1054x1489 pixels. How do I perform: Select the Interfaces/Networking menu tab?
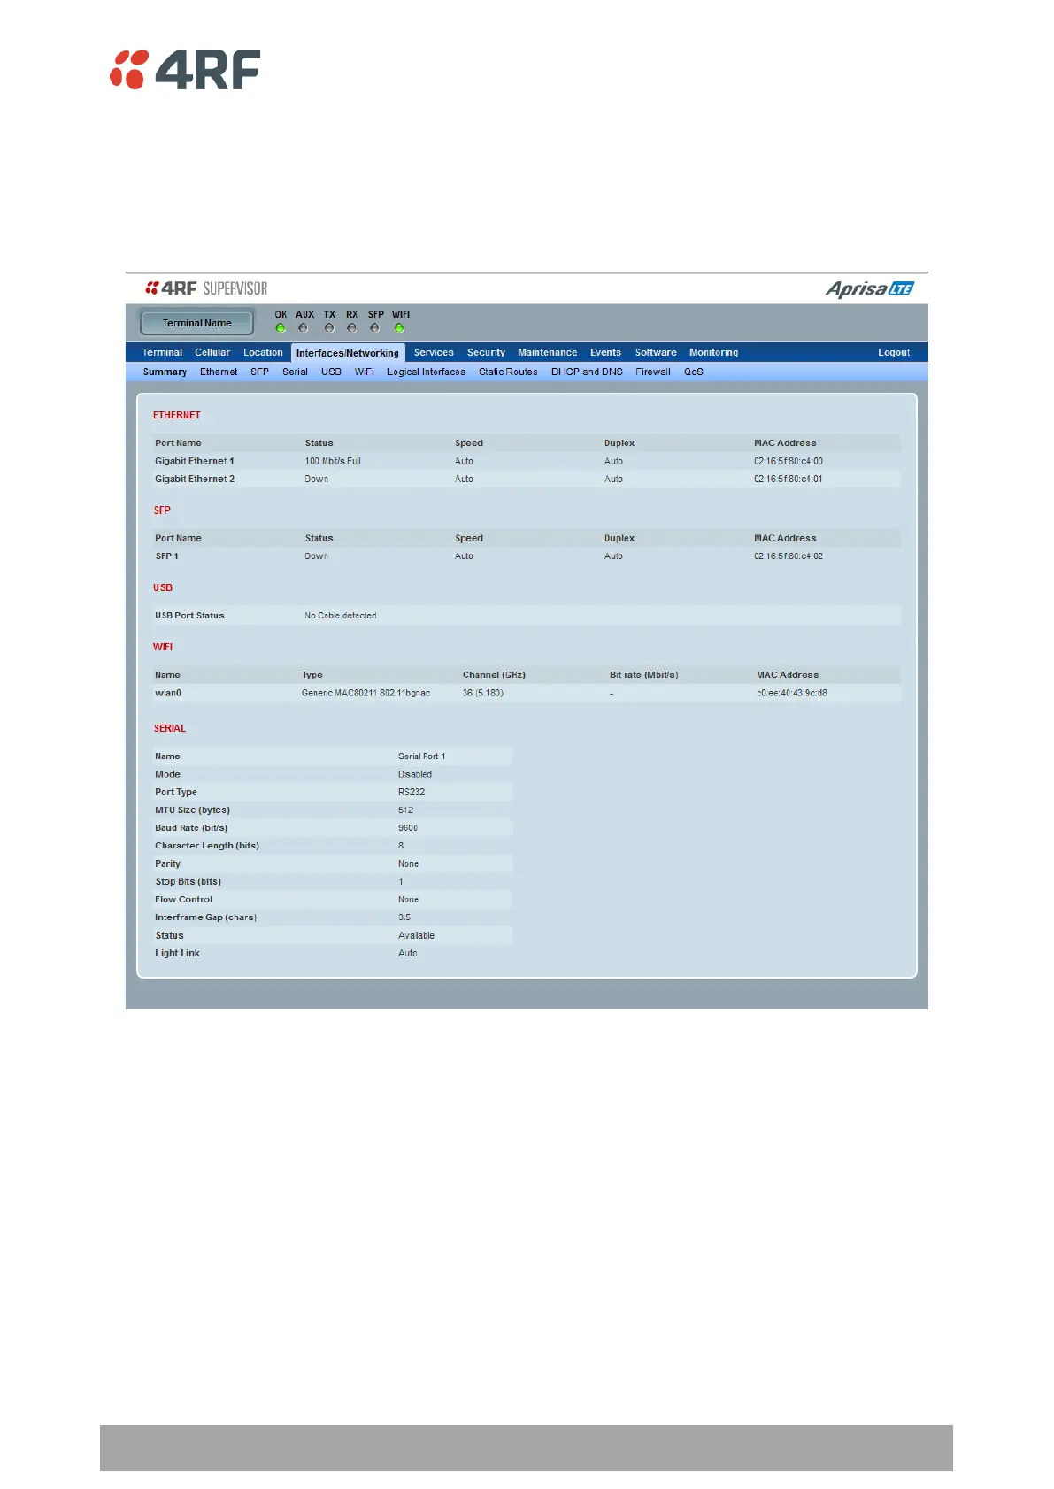click(x=348, y=353)
